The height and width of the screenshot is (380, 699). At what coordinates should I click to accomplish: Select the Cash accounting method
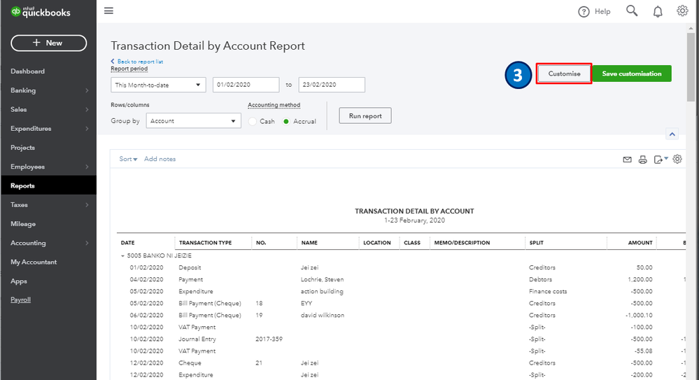(253, 121)
